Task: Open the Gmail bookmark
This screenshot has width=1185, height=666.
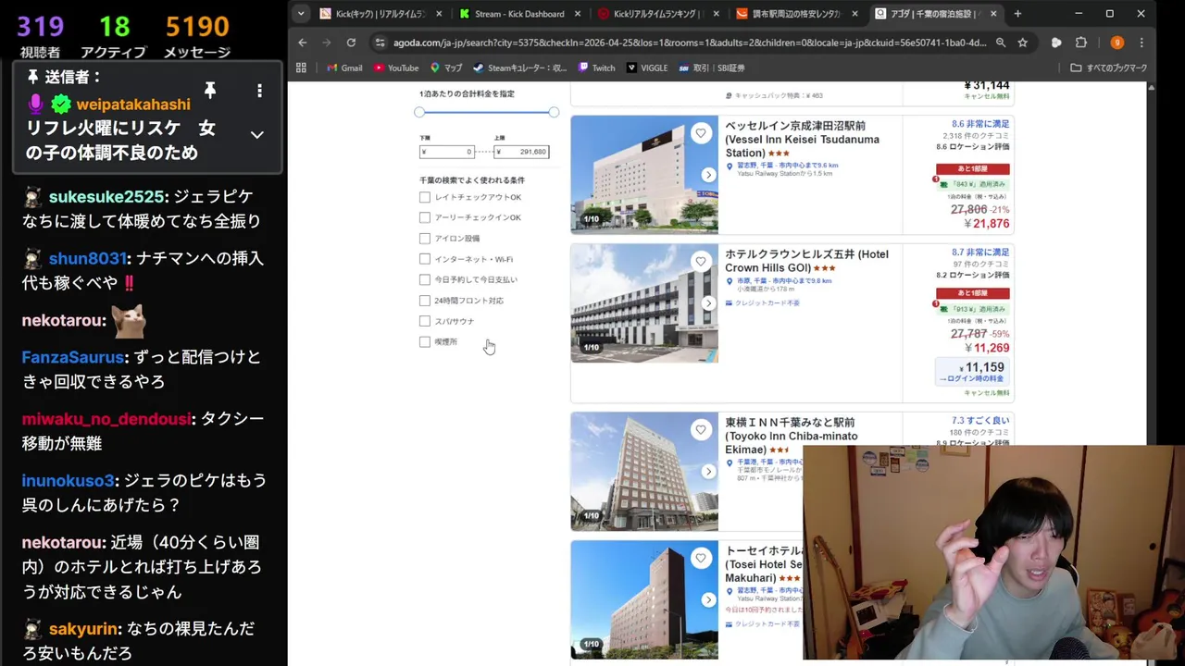Action: click(344, 68)
